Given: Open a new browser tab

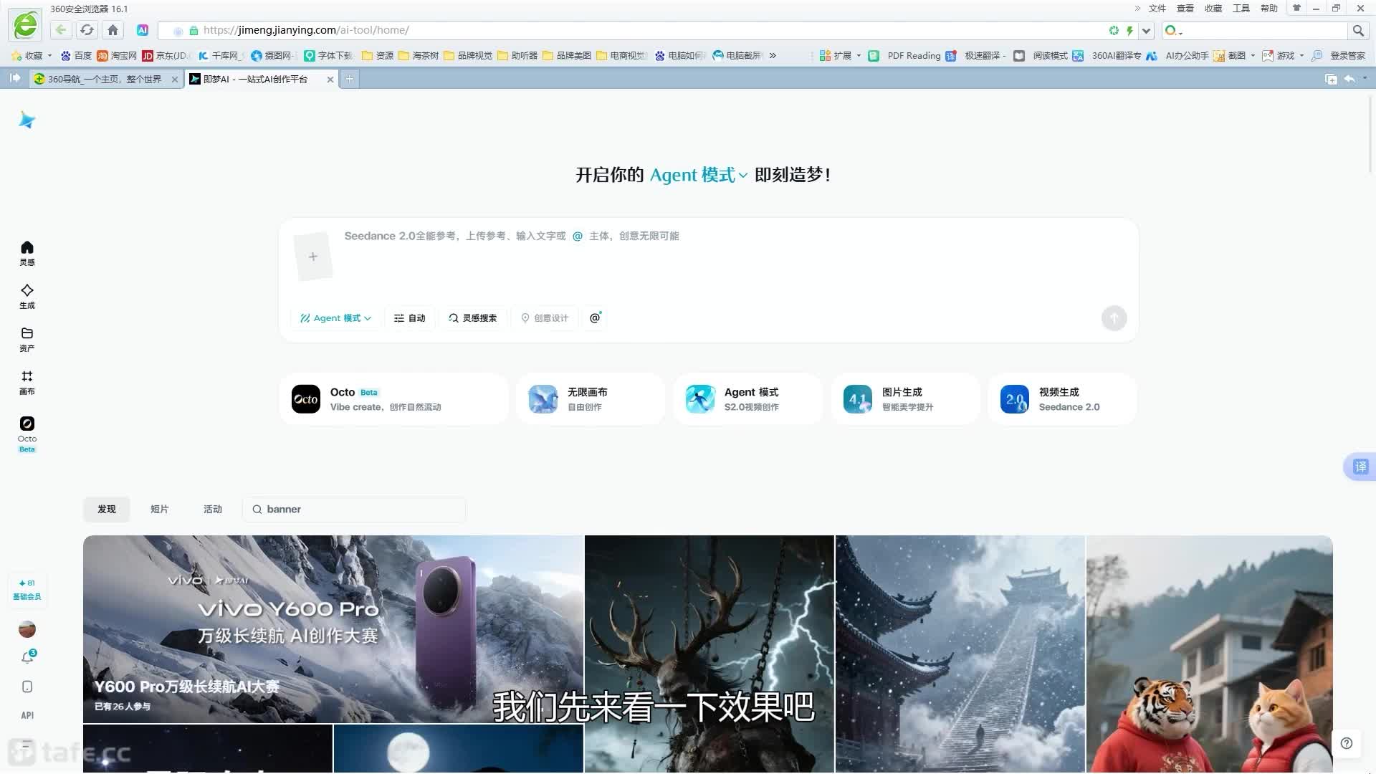Looking at the screenshot, I should click(x=350, y=79).
